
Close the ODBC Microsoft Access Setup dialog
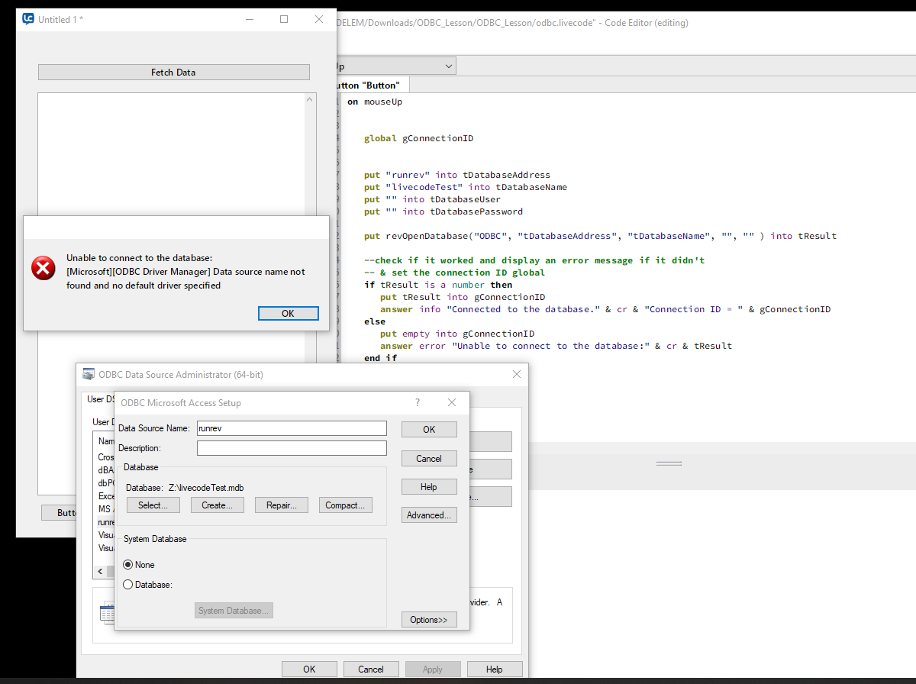[452, 402]
